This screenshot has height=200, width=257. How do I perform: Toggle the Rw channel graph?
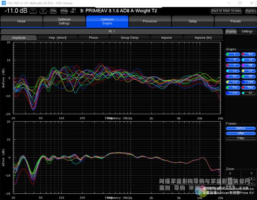pos(248,54)
